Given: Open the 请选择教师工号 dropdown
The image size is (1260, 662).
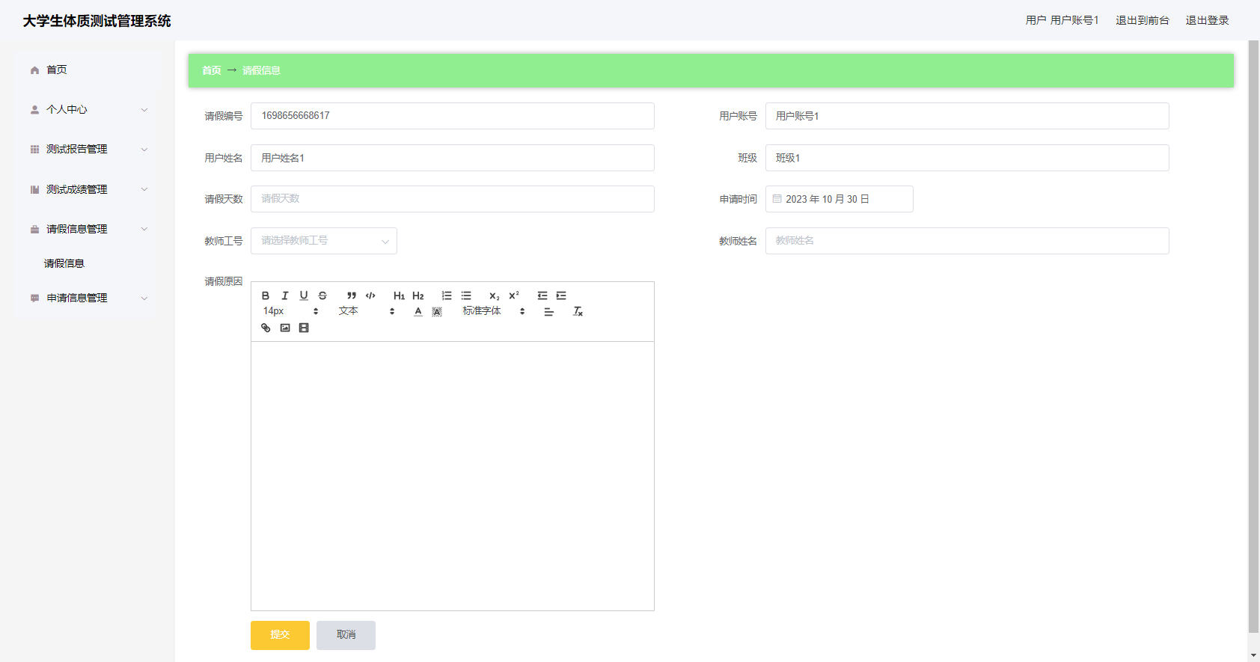Looking at the screenshot, I should (324, 241).
